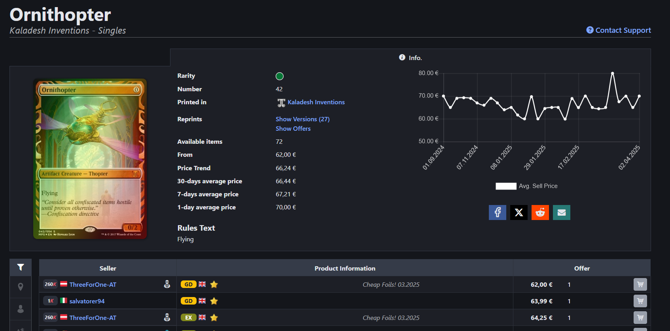Screen dimensions: 670x331
Task: Click the Kaladesh Inventions set symbol icon
Action: tap(281, 103)
